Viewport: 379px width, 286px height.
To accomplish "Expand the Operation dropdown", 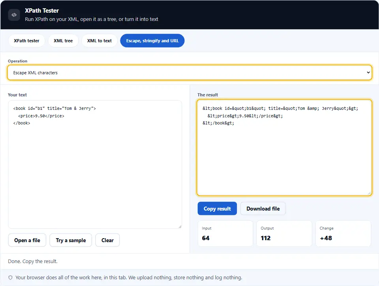I will click(x=189, y=73).
